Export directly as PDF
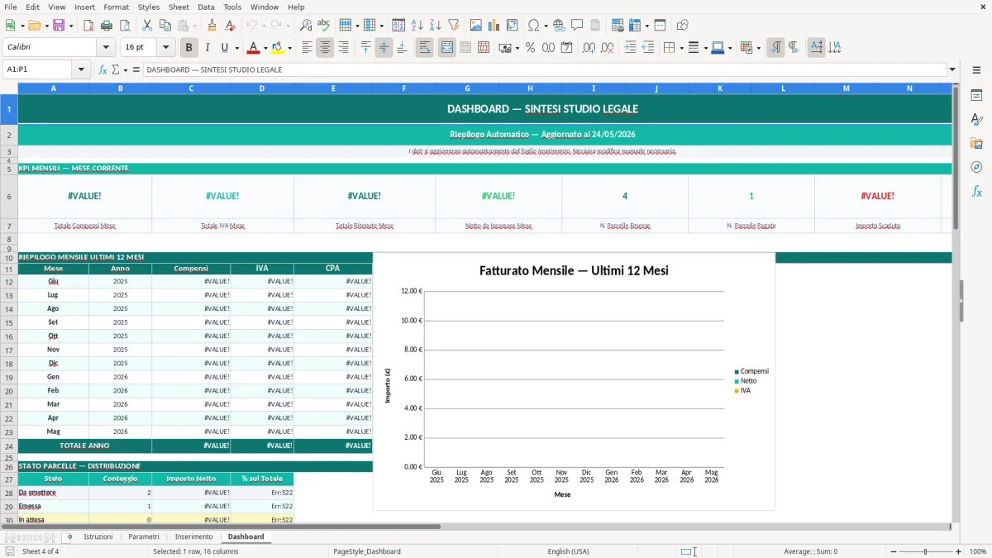This screenshot has width=992, height=558. (x=88, y=26)
